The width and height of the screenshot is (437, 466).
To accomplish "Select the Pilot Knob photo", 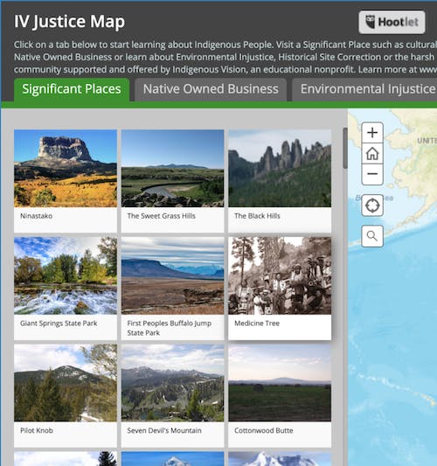I will coord(66,383).
